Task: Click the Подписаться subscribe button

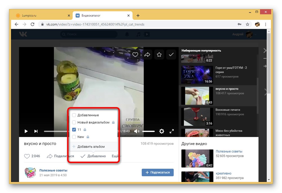Action: point(158,172)
